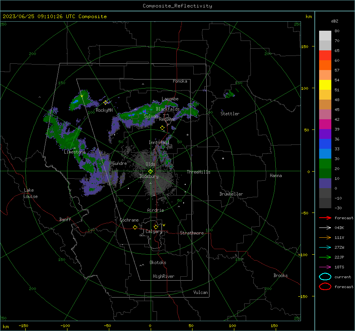Click the Lacombe city label
This screenshot has height=331, width=355.
[170, 99]
